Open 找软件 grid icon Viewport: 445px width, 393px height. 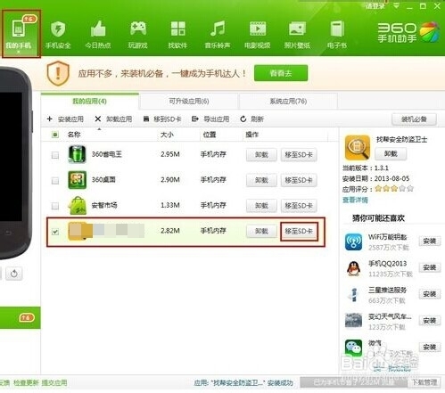(x=177, y=29)
